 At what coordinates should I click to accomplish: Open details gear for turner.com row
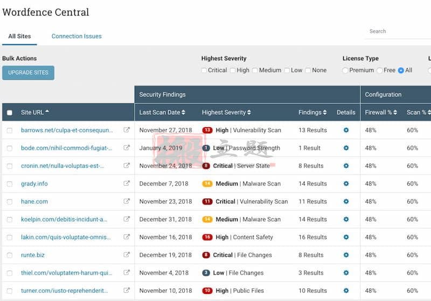tap(346, 291)
